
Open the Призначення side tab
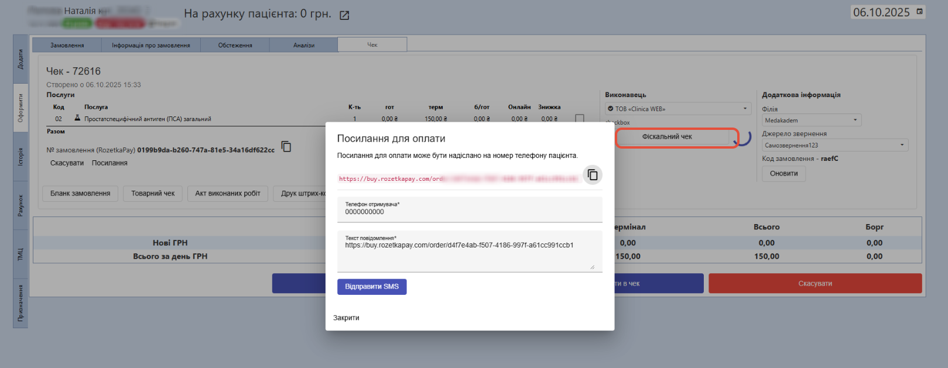(20, 303)
